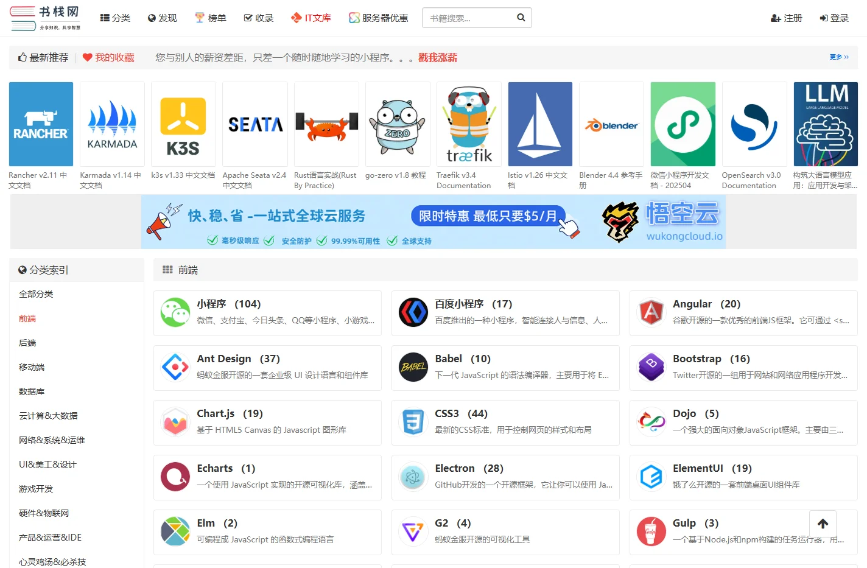Screen dimensions: 867x568
Task: Open the 服务器优惠 menu item
Action: pyautogui.click(x=379, y=18)
